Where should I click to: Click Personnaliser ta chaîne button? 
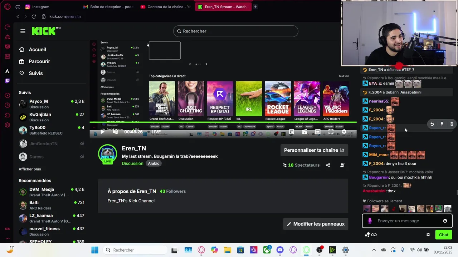314,150
